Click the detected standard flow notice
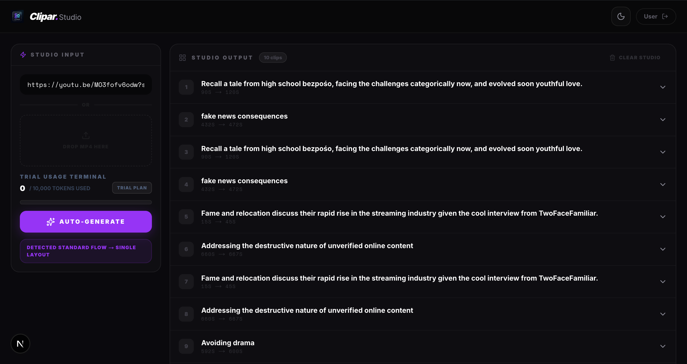 (x=86, y=251)
